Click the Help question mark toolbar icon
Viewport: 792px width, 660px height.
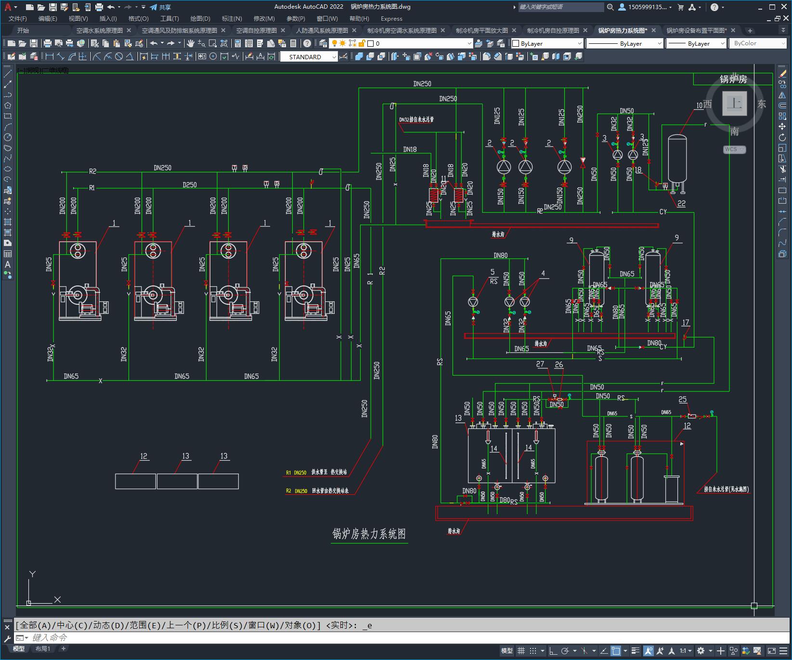(x=307, y=43)
